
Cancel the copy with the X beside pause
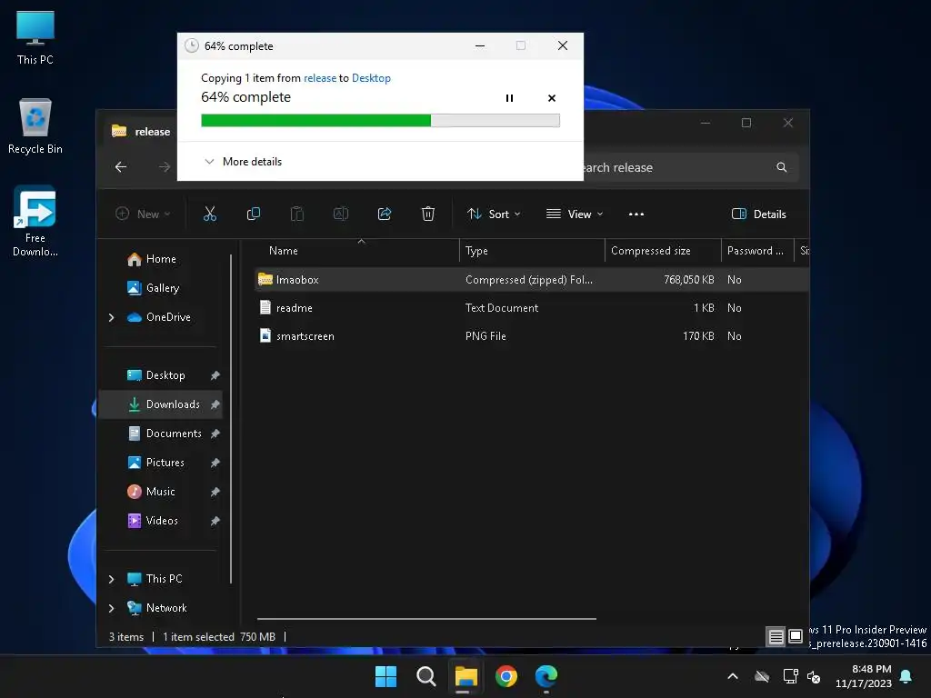tap(552, 98)
